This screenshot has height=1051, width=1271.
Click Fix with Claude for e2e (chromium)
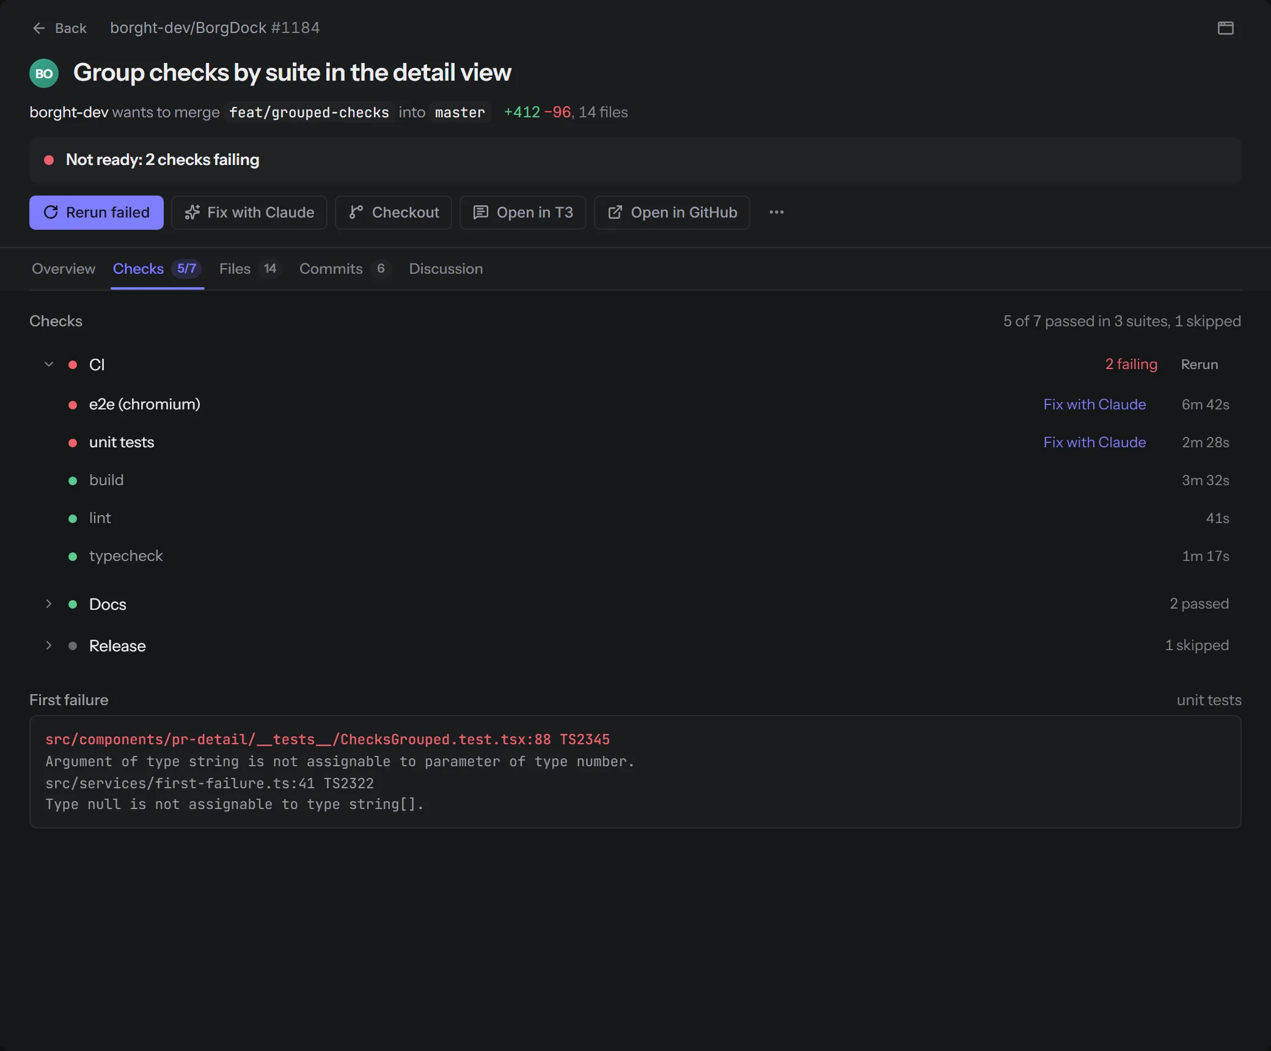pos(1095,405)
